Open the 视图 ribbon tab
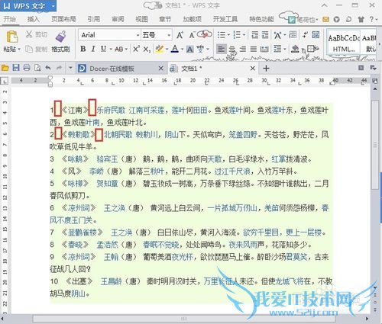382x324 pixels. coord(141,19)
